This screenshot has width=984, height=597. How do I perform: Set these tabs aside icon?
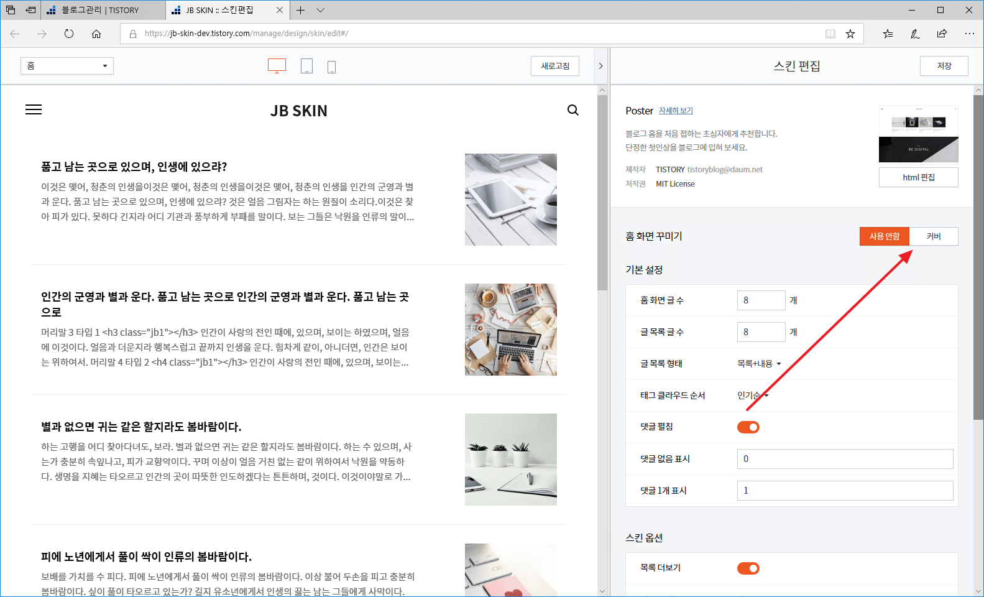click(30, 10)
